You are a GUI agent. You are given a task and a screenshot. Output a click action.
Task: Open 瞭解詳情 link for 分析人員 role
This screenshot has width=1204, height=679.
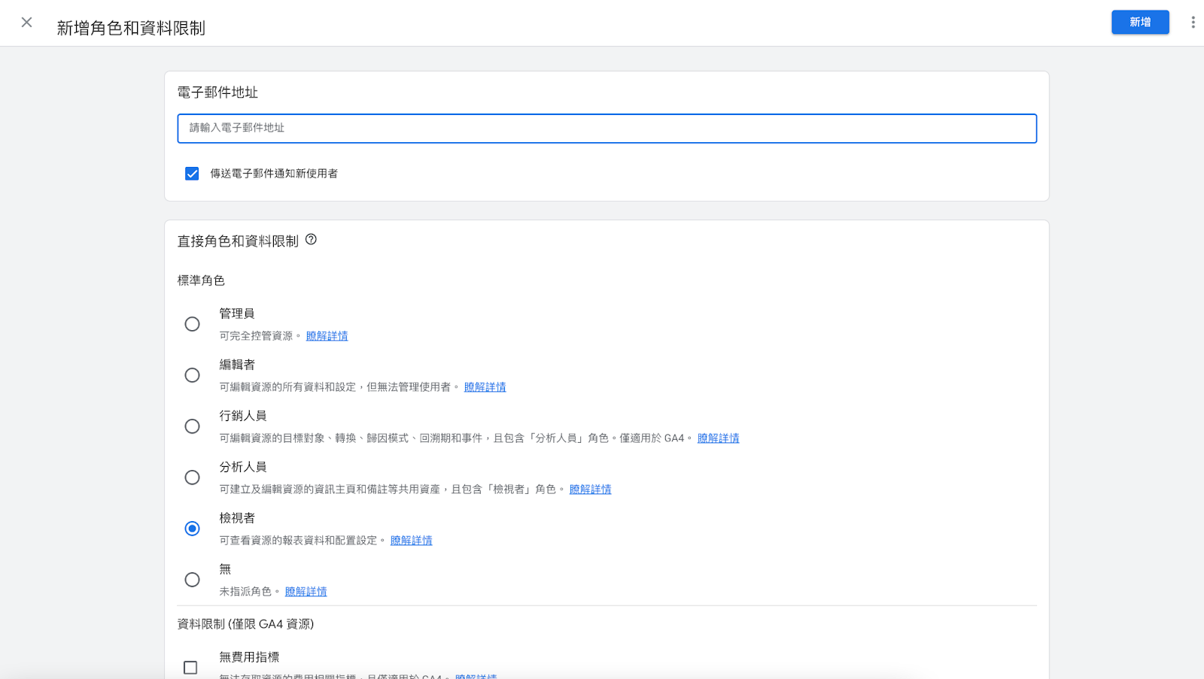(590, 490)
